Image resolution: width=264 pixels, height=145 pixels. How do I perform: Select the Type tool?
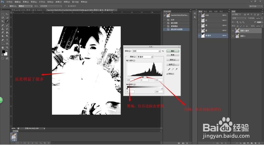pos(7,40)
